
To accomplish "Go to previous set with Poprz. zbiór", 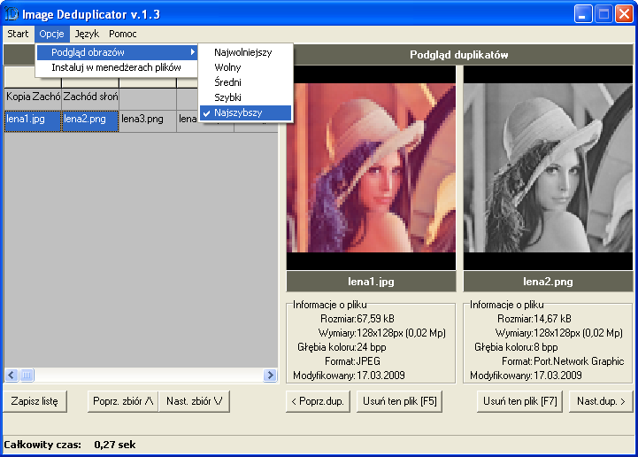I will point(123,401).
